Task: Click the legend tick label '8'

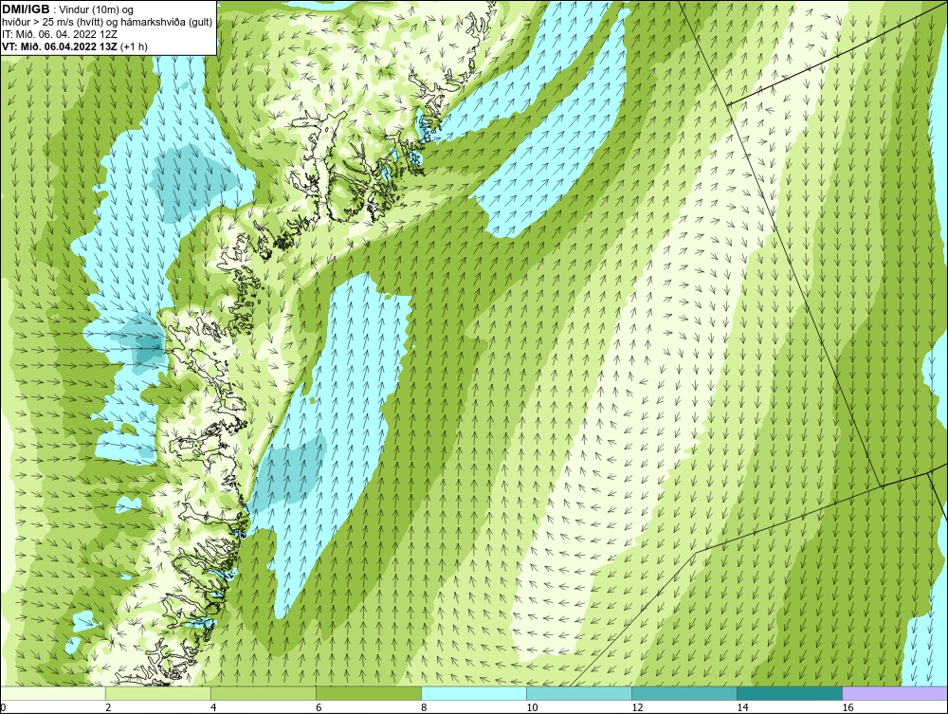Action: [x=424, y=707]
